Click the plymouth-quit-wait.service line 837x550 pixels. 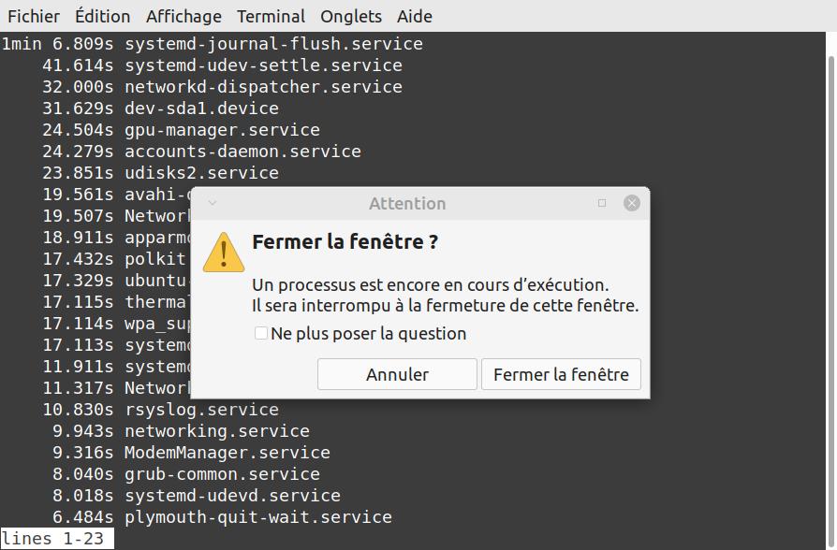(257, 517)
